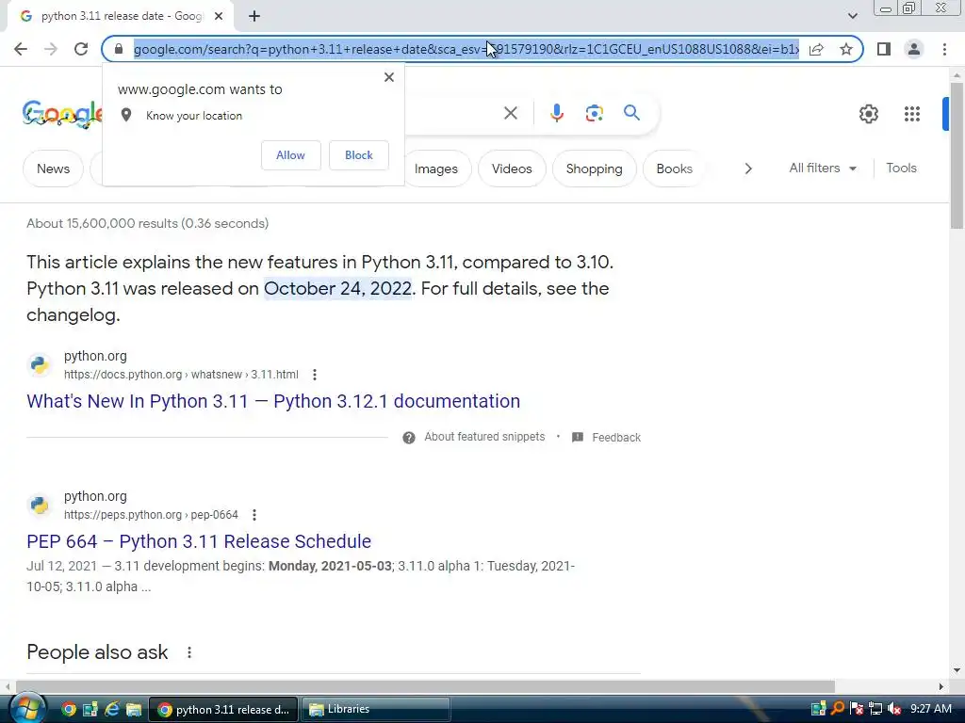Switch to the Images filter
965x723 pixels.
coord(435,169)
